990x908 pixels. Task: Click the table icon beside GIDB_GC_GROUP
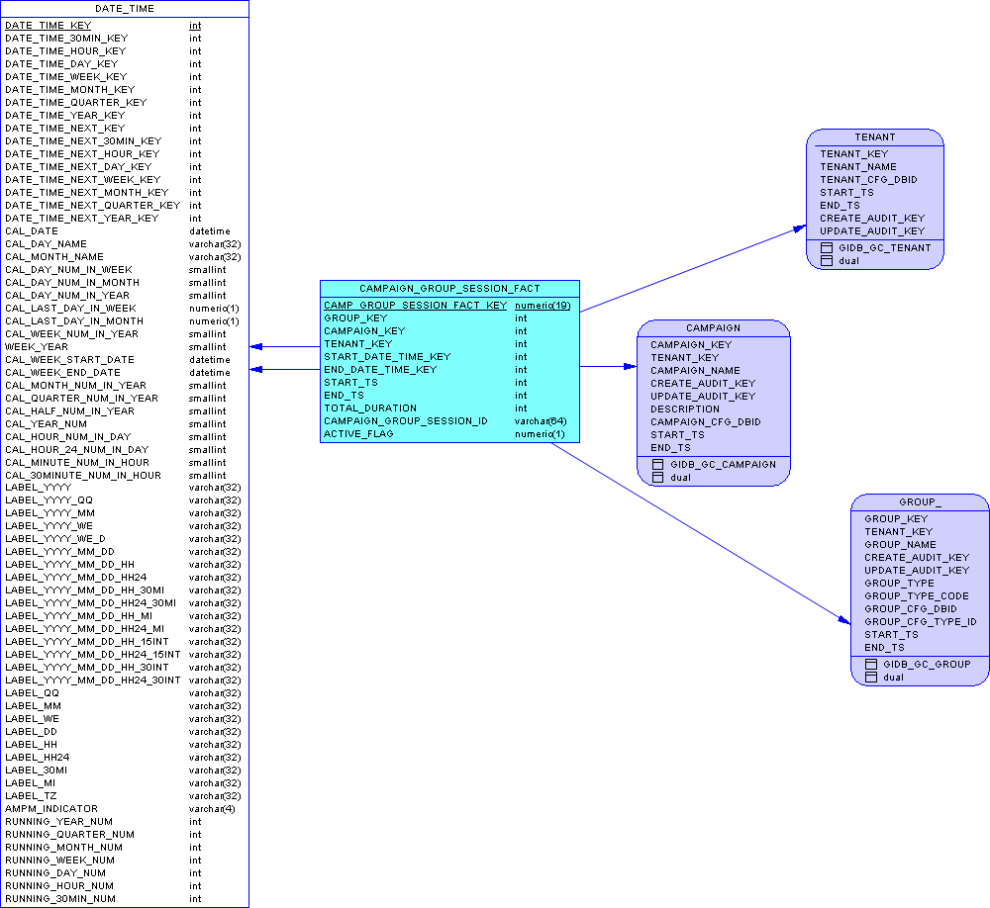pos(870,665)
